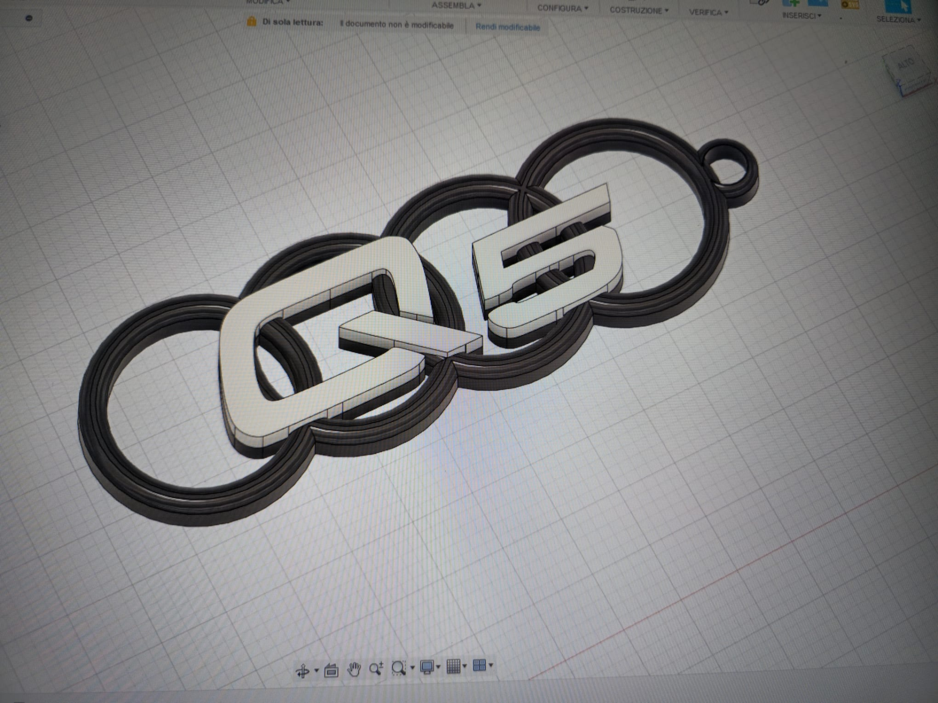Open Grid and Snaps settings icon
The image size is (938, 703).
(453, 666)
